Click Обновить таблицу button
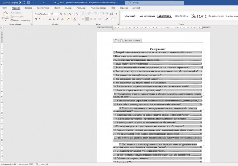This screenshot has width=238, height=166. pos(131,41)
